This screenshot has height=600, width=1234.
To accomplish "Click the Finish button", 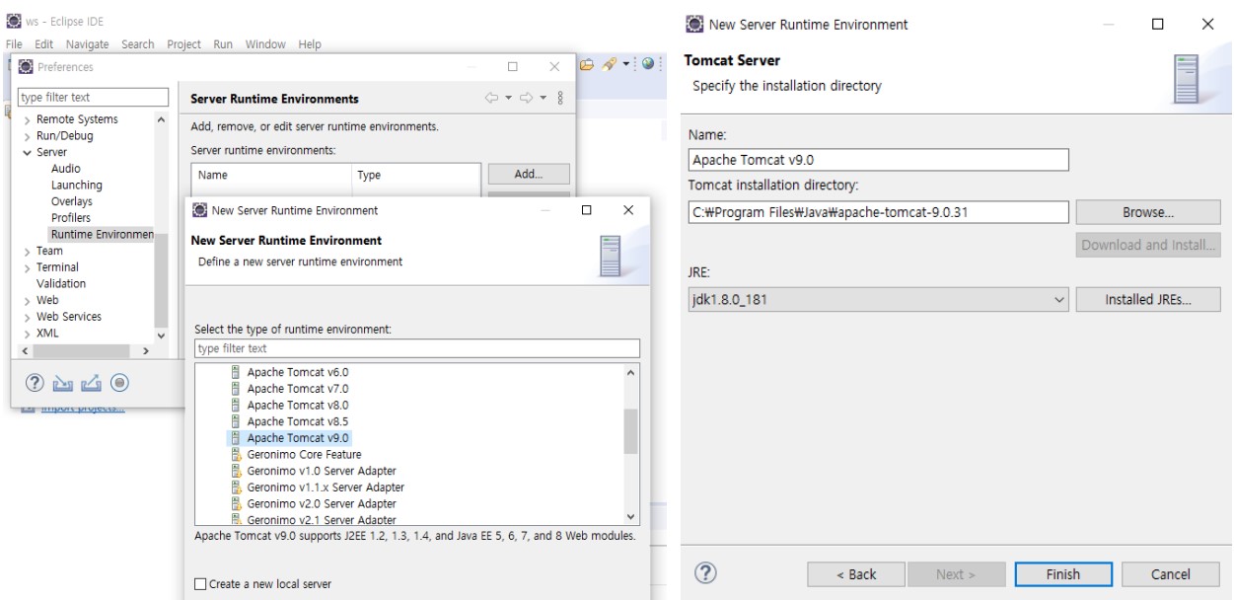I will click(1062, 574).
